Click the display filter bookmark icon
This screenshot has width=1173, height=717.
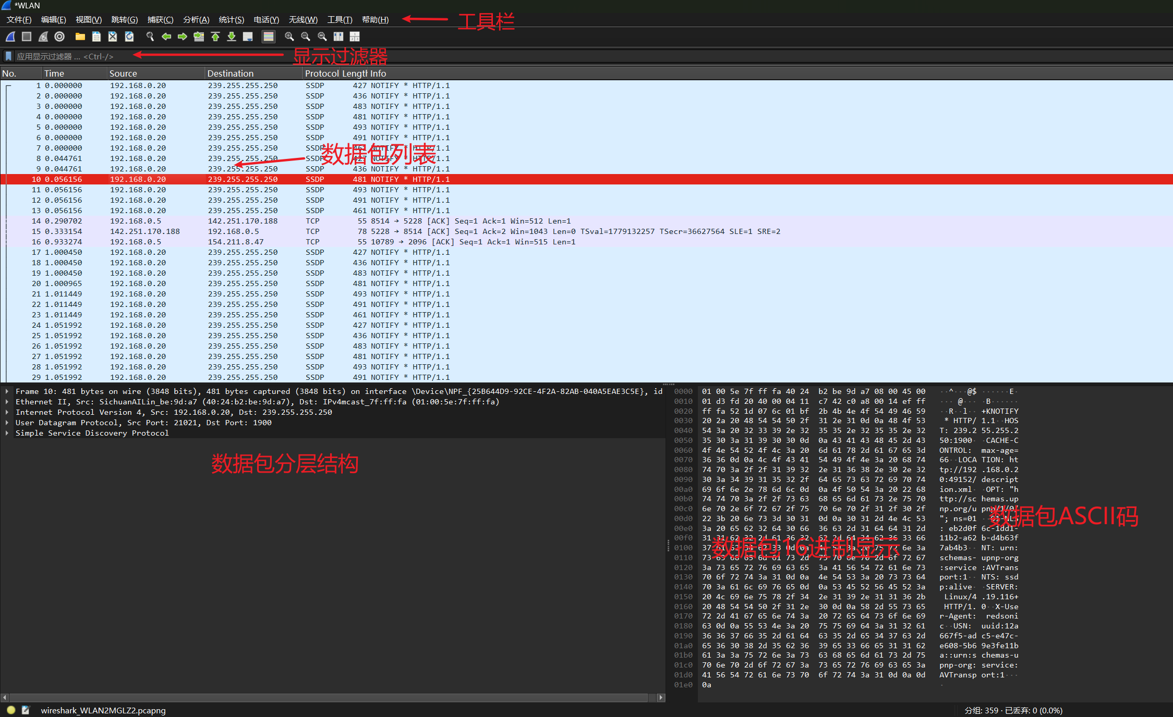8,56
